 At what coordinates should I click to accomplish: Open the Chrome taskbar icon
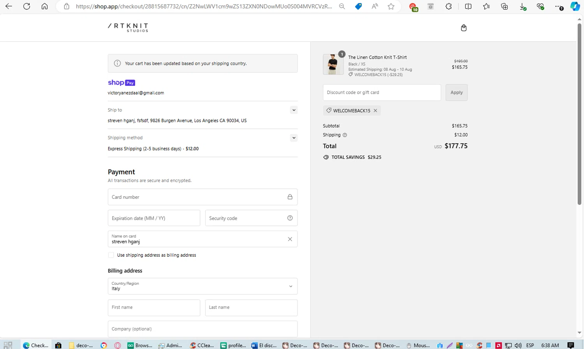point(104,345)
